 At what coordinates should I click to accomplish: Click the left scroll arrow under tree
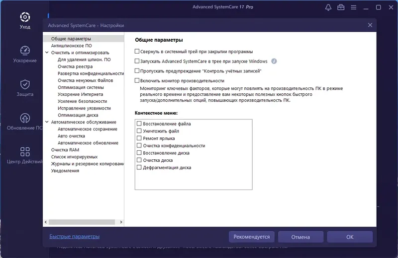click(46, 222)
